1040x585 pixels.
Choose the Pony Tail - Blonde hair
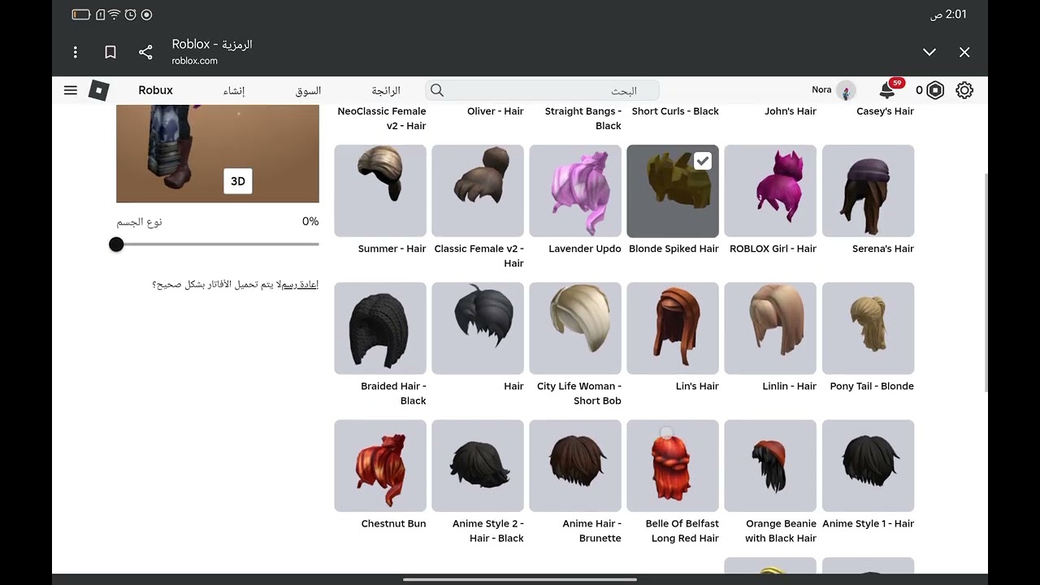[868, 328]
